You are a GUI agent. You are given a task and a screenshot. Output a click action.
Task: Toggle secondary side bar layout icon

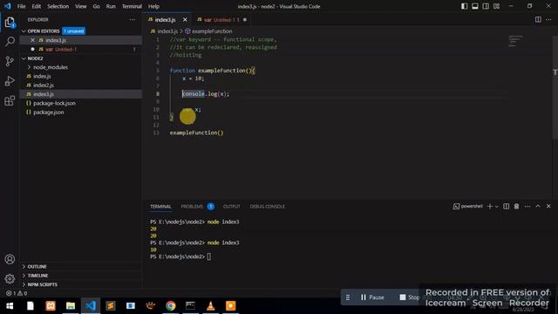click(486, 6)
